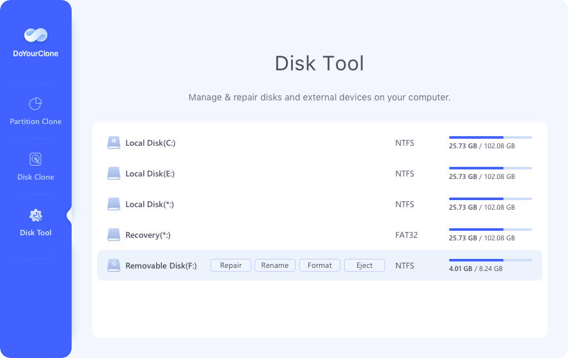
Task: Select the Partition Clone pie icon
Action: 36,104
